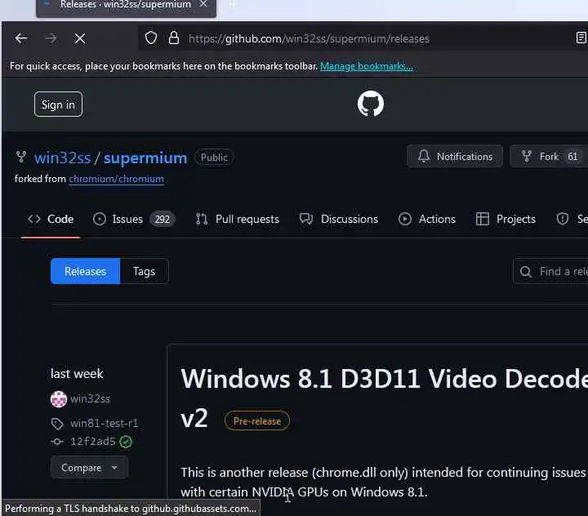Image resolution: width=588 pixels, height=516 pixels.
Task: Open Manage bookmarks link
Action: click(367, 66)
